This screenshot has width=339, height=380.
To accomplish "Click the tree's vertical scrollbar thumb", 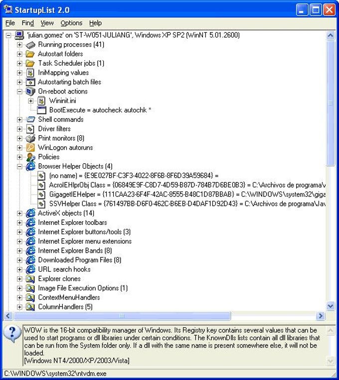I will pyautogui.click(x=330, y=103).
